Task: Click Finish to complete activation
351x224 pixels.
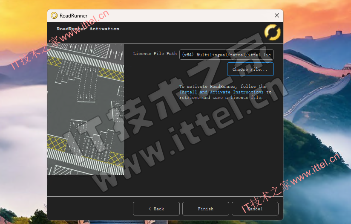Action: [x=206, y=209]
